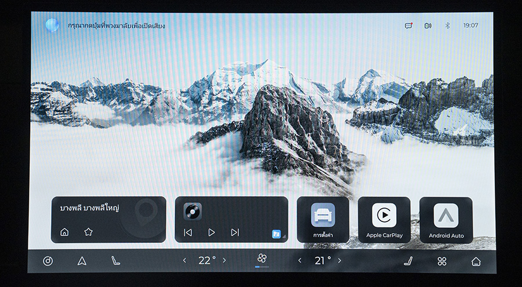Open left seat controls icon

[x=116, y=261]
